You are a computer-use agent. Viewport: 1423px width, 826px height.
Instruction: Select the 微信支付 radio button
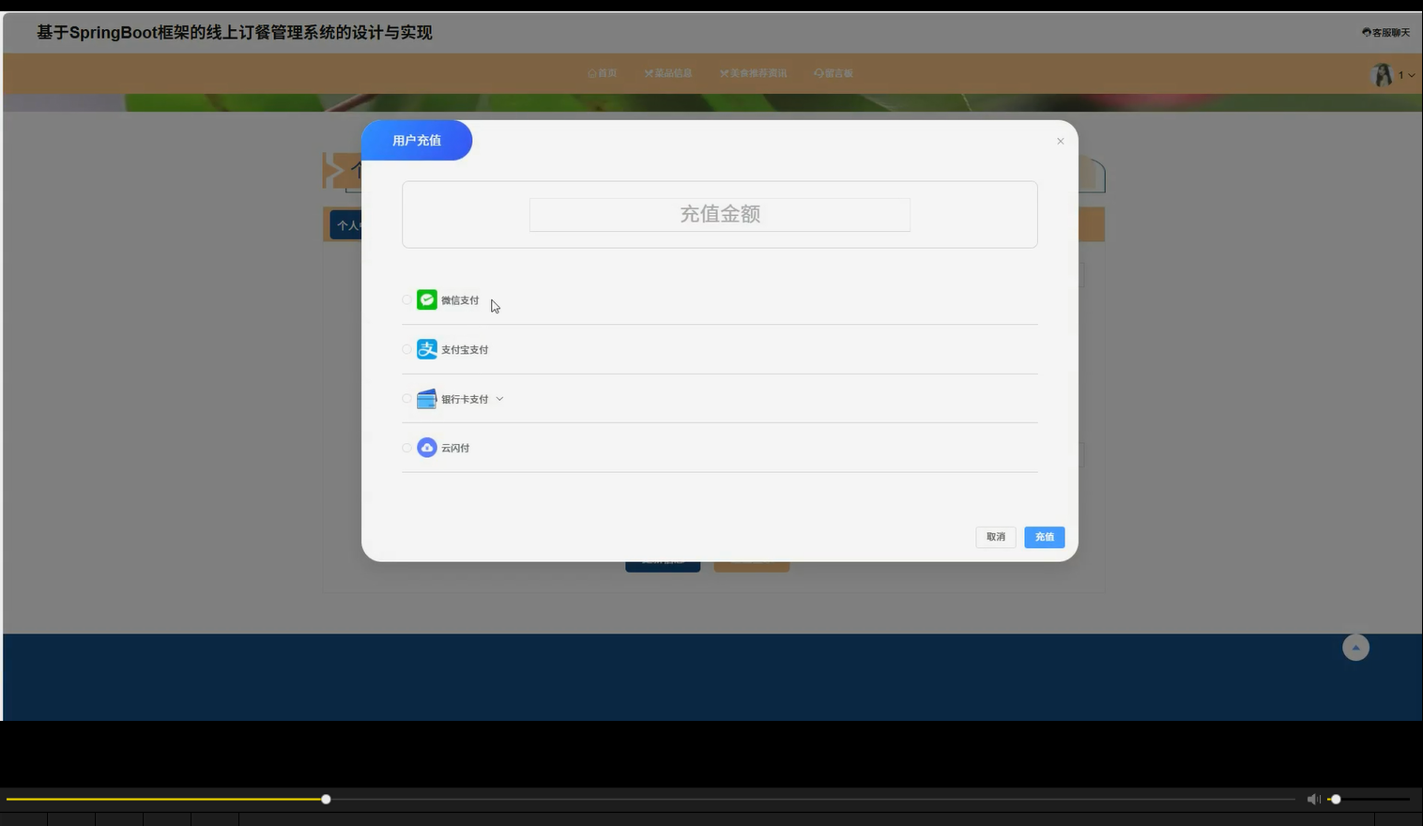click(x=405, y=299)
